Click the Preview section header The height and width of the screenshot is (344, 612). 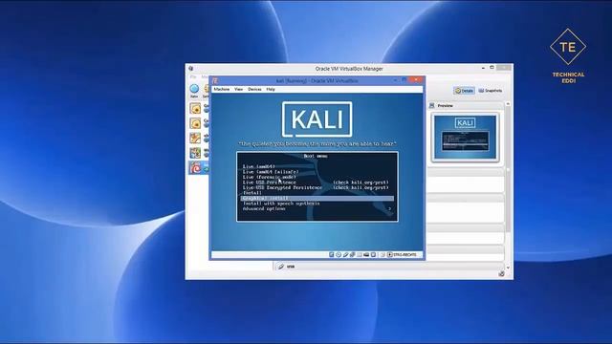pos(466,106)
